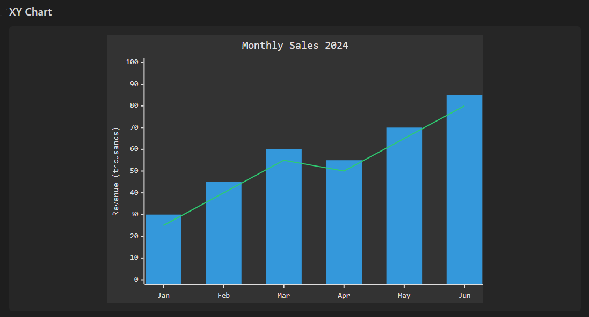Click the Jan x-axis label
Screen dimensions: 589x317
(163, 295)
